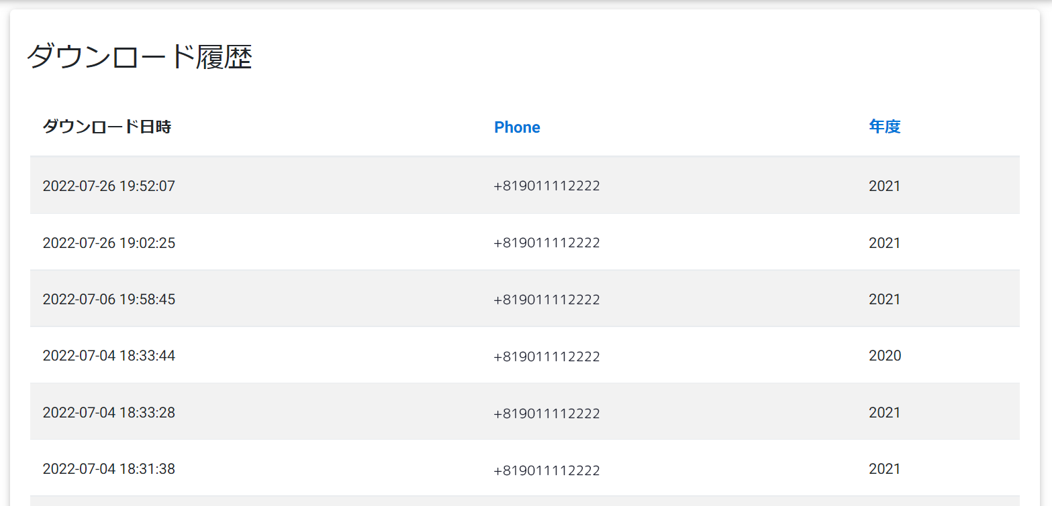Viewport: 1052px width, 506px height.
Task: Click year 2021 in the 19:52:07 row
Action: tap(884, 186)
